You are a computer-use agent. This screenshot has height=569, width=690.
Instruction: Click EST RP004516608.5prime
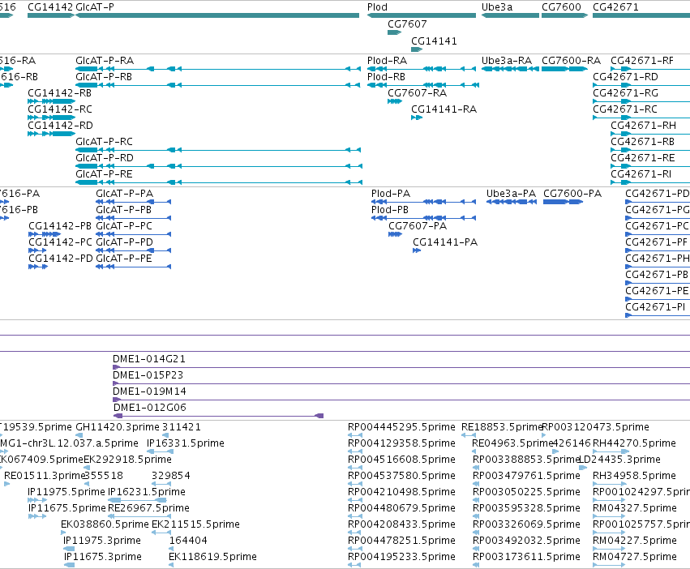pyautogui.click(x=355, y=468)
